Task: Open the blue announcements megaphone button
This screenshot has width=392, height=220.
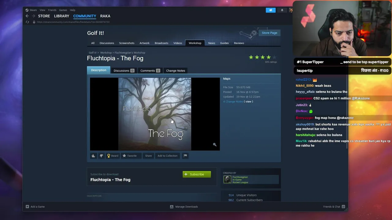Action: (271, 10)
